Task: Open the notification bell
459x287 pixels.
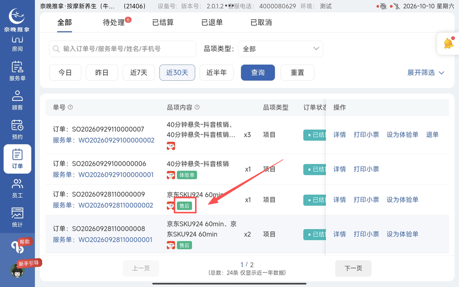Action: 448,43
